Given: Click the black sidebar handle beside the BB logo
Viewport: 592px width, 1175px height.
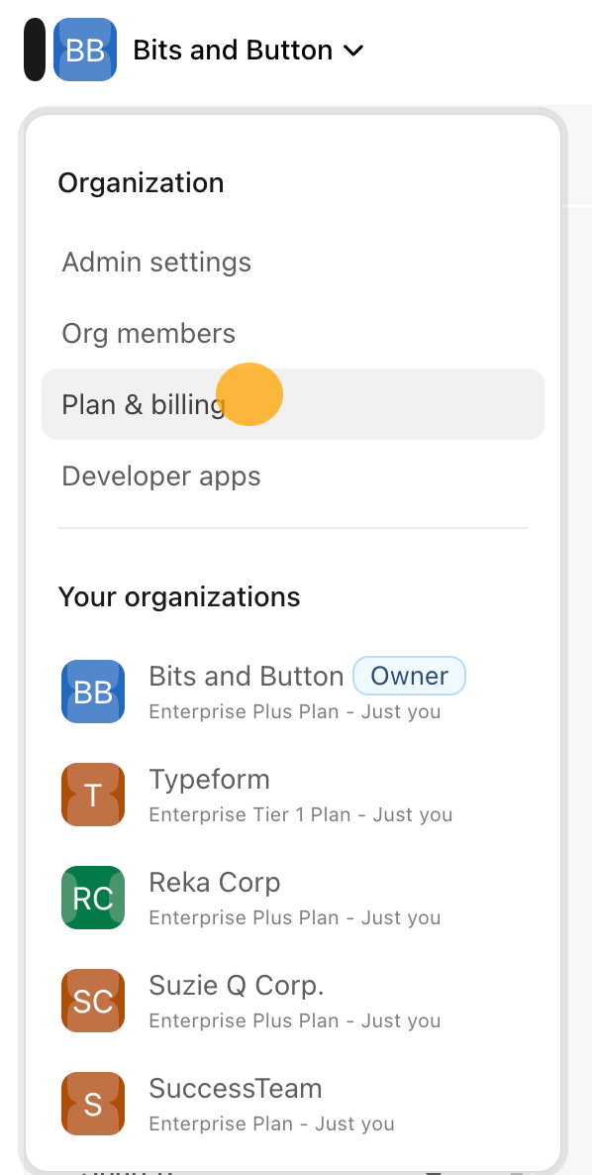Looking at the screenshot, I should pos(35,50).
